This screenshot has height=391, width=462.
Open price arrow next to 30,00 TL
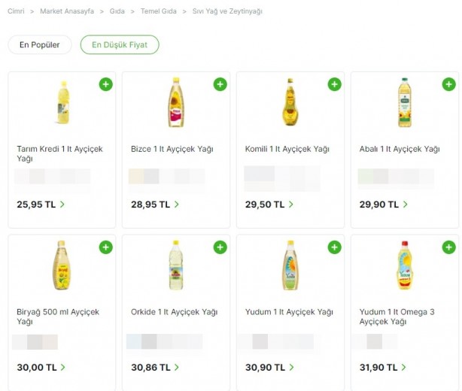(x=62, y=367)
